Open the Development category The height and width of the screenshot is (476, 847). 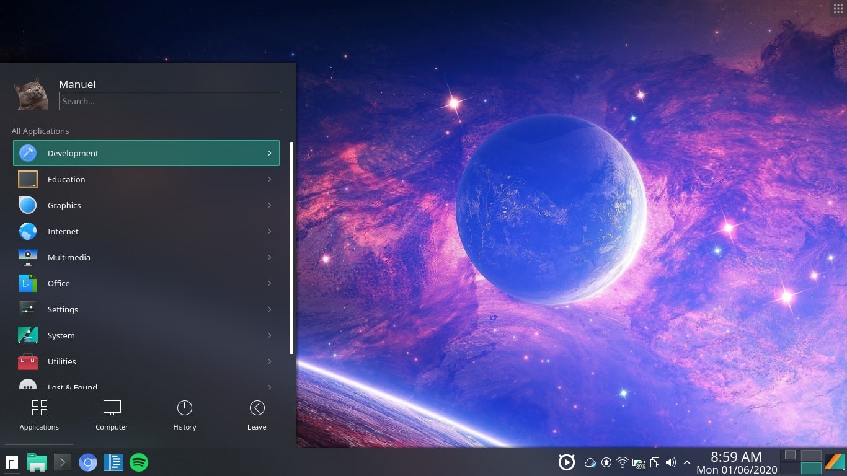[x=146, y=153]
